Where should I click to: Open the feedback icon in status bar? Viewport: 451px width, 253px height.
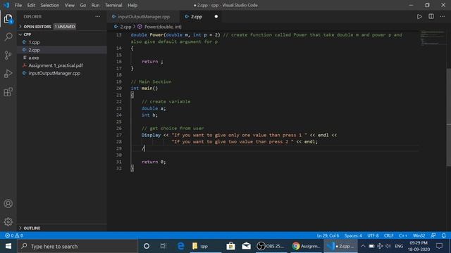point(433,235)
